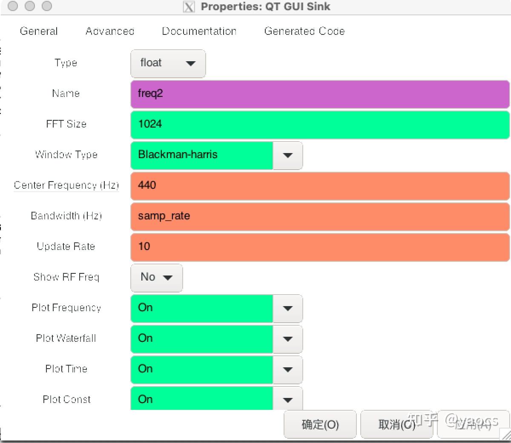
Task: Open the Documentation tab
Action: 199,31
